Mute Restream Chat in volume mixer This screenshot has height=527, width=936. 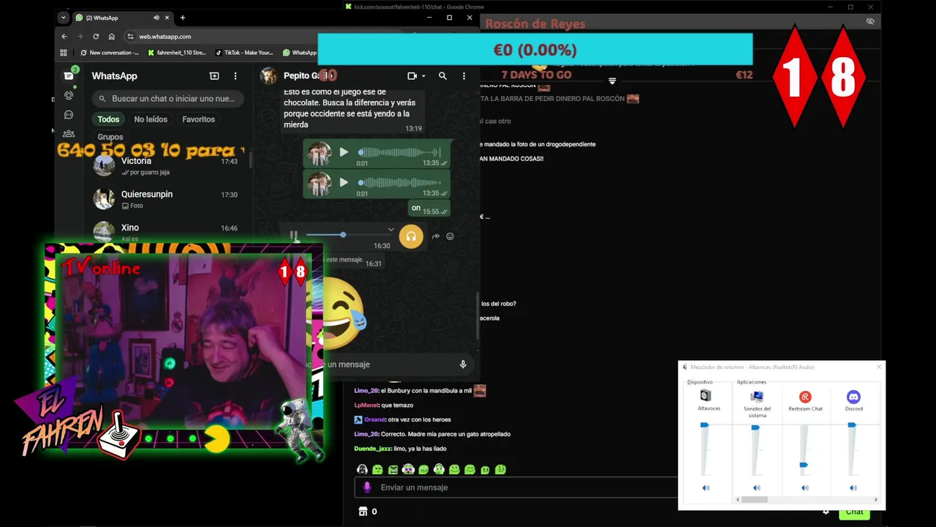pyautogui.click(x=805, y=487)
